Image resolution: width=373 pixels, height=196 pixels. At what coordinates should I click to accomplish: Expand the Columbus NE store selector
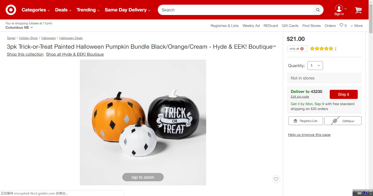[19, 27]
